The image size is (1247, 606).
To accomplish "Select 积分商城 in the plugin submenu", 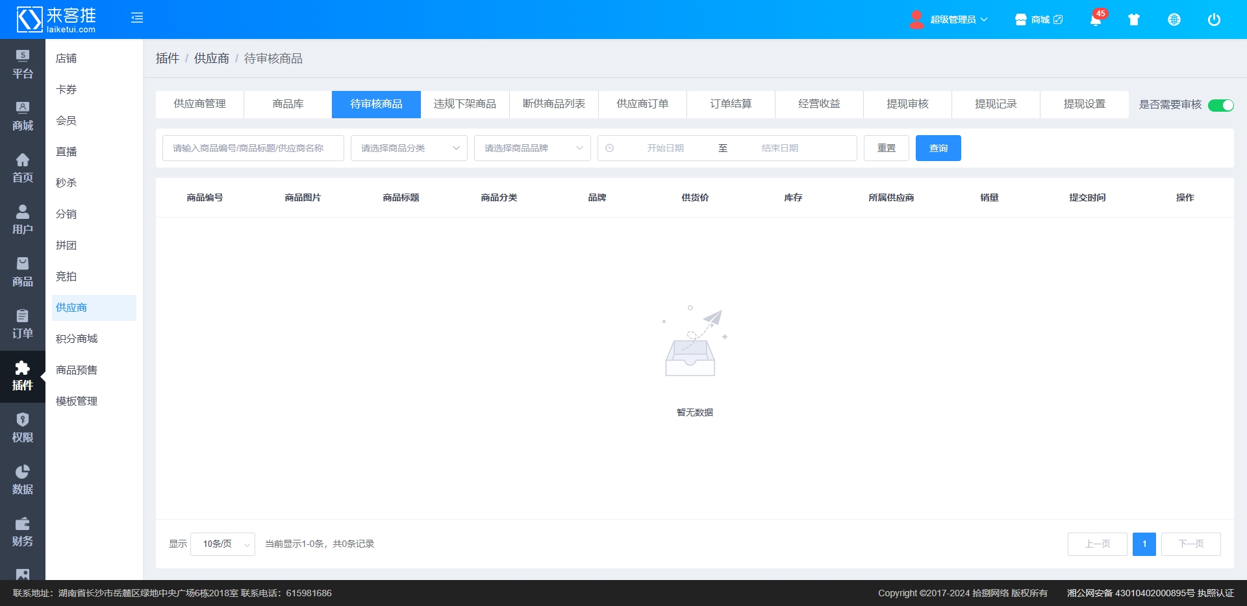I will tap(77, 339).
